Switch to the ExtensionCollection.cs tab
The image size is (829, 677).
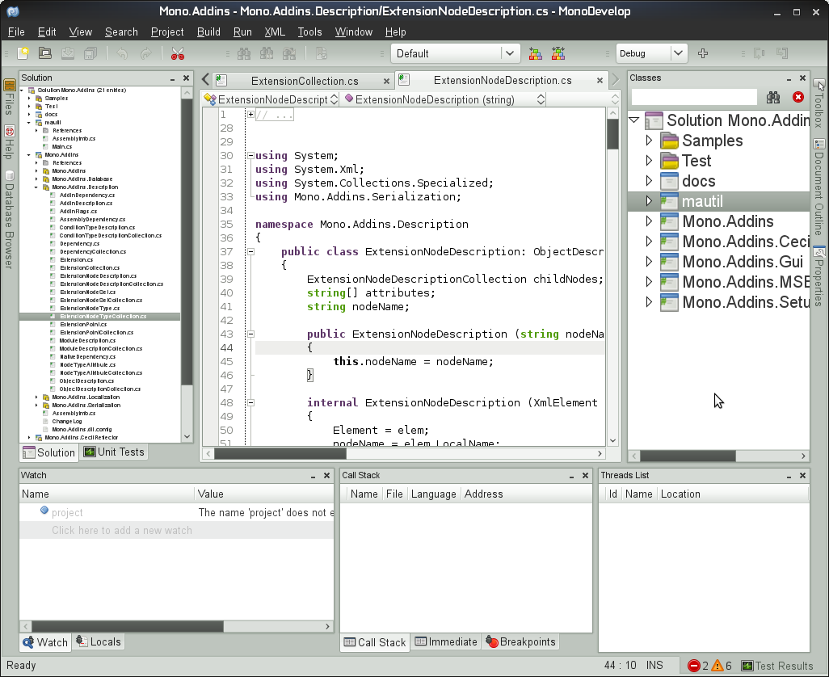click(304, 81)
